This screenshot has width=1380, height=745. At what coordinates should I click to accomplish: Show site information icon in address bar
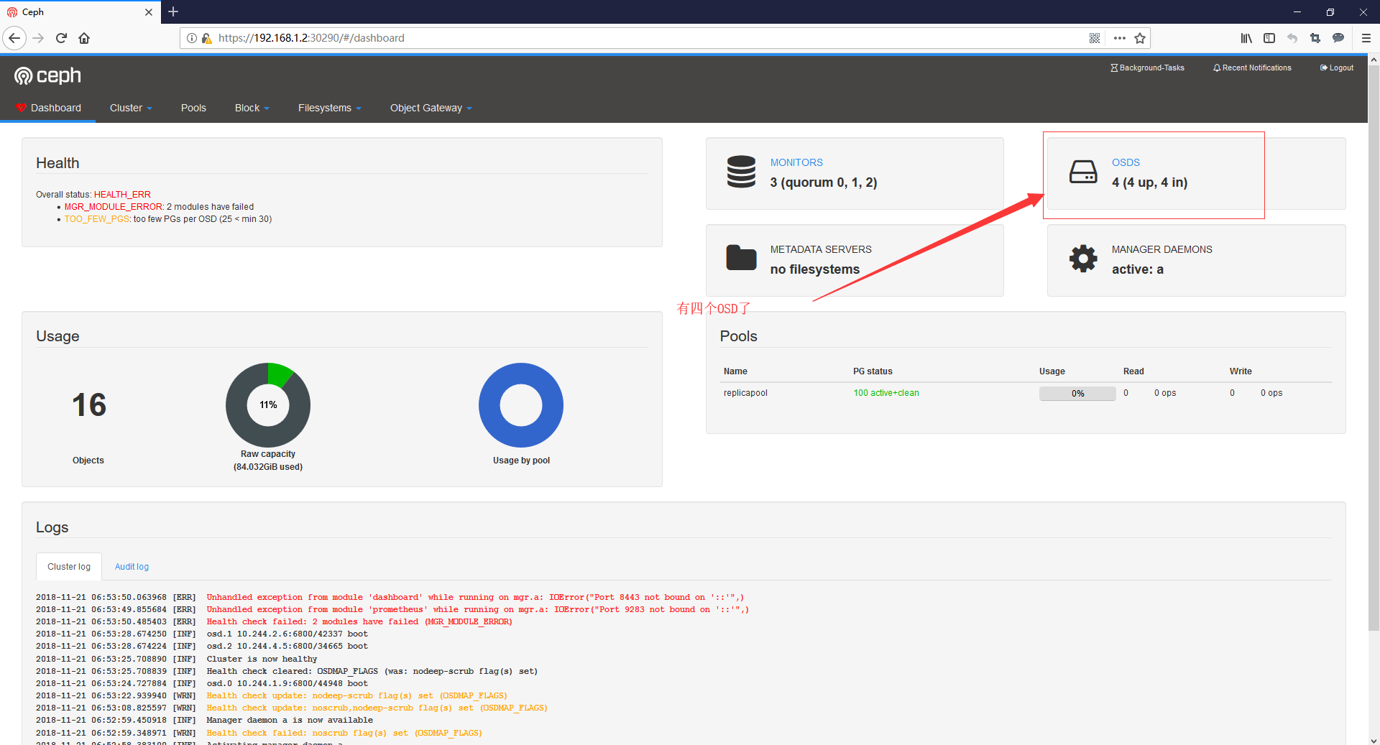pos(192,38)
